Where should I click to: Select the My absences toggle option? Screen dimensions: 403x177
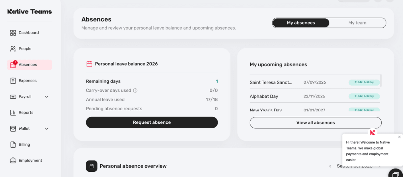coord(301,23)
